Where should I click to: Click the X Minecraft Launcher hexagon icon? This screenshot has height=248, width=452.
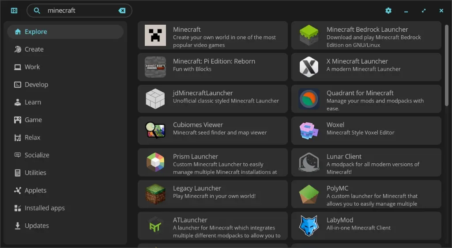(309, 67)
